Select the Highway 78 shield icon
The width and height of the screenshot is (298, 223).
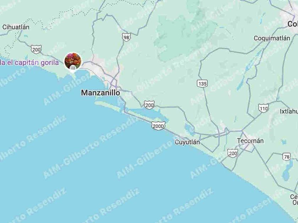[287, 156]
